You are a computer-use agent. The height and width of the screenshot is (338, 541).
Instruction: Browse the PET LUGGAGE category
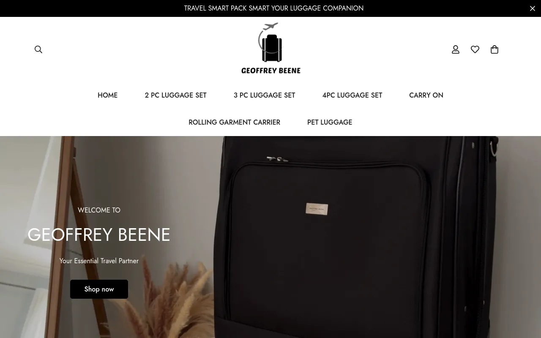coord(330,123)
